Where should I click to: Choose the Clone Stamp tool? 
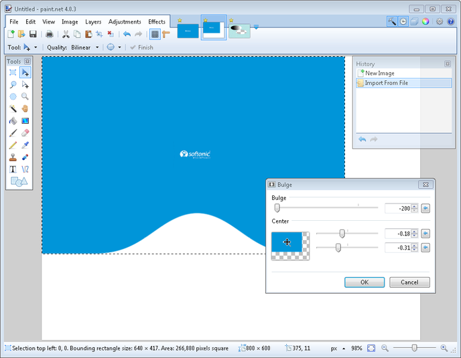tap(13, 157)
